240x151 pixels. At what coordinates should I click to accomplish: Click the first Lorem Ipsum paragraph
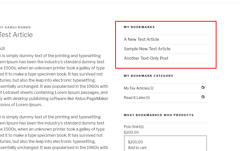[x=54, y=80]
